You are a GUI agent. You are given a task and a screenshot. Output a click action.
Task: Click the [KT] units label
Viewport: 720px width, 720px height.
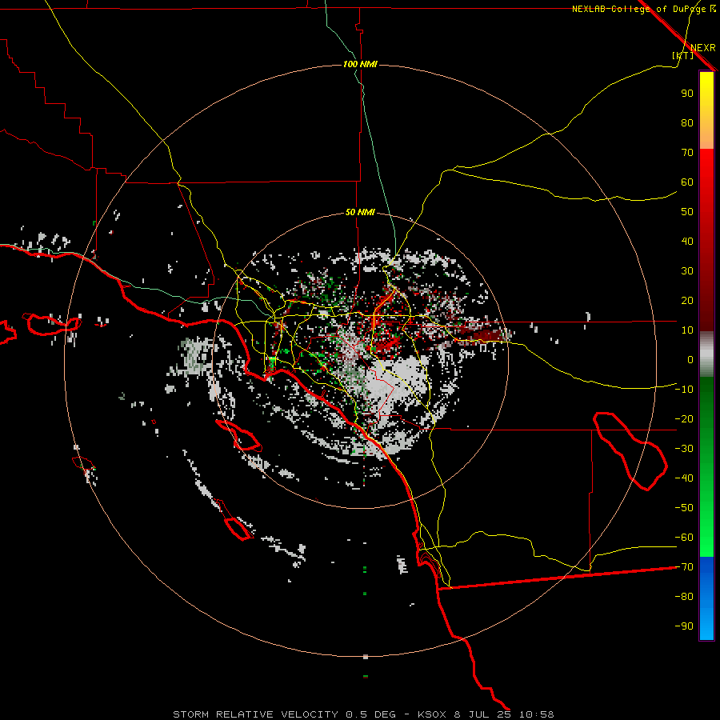pos(682,55)
